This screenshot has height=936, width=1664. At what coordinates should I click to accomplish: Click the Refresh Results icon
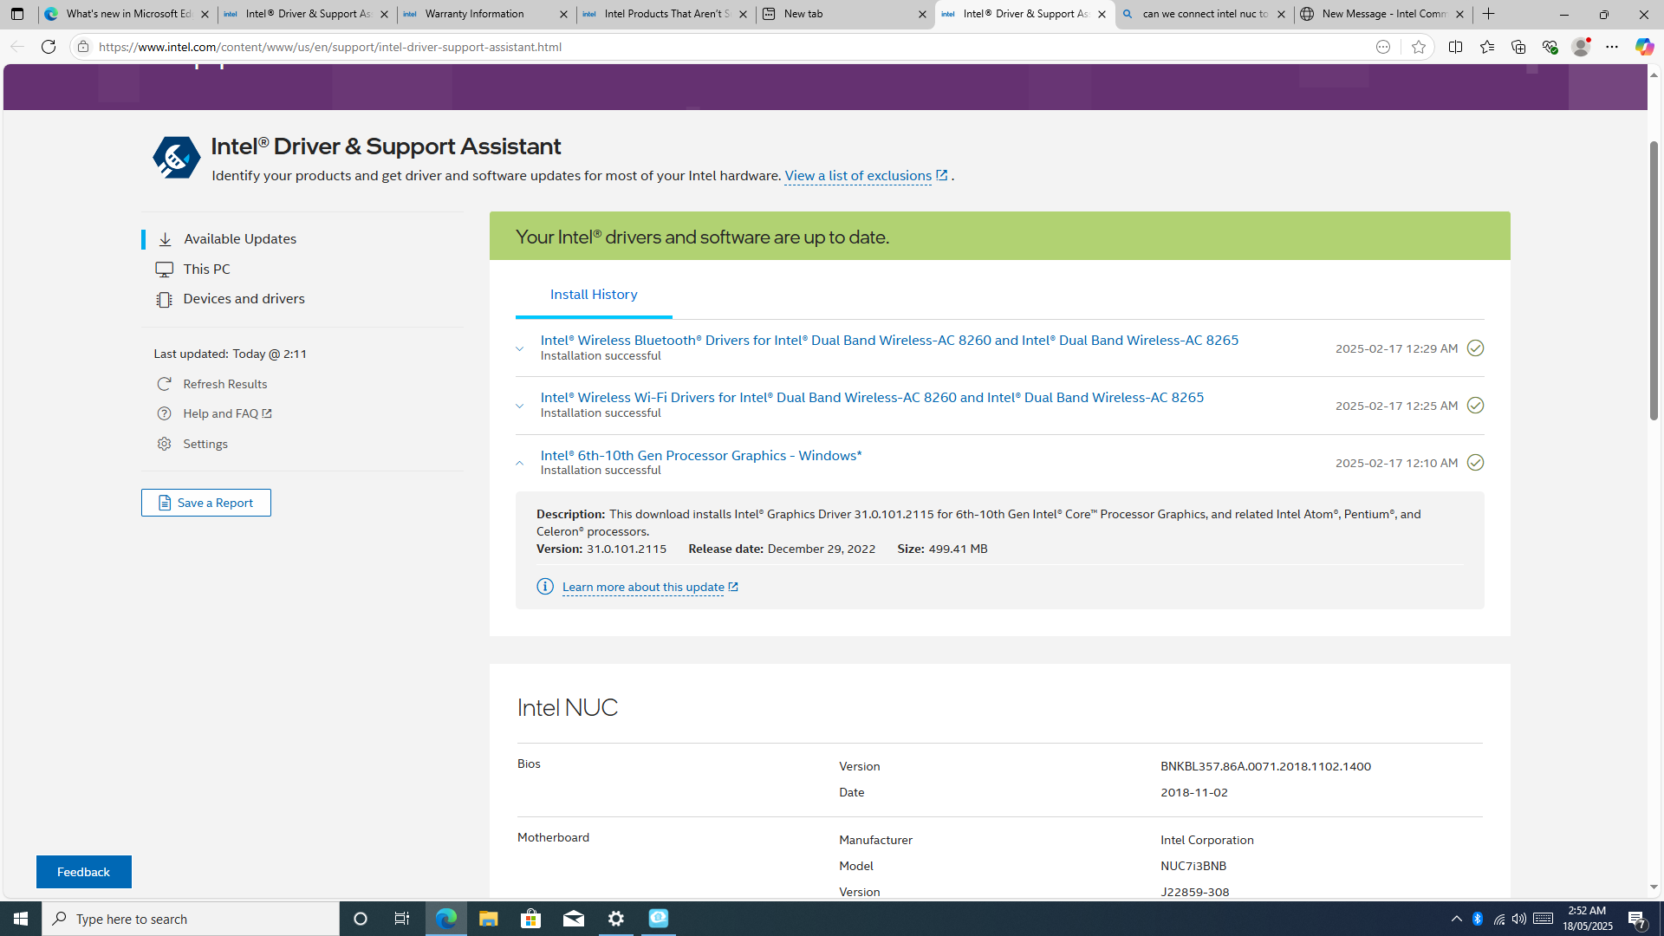164,384
